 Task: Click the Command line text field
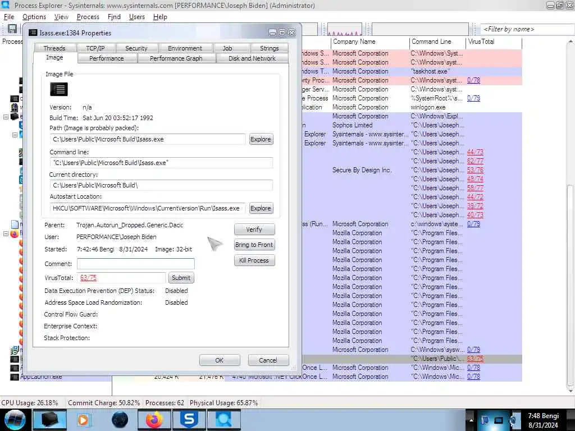click(161, 163)
